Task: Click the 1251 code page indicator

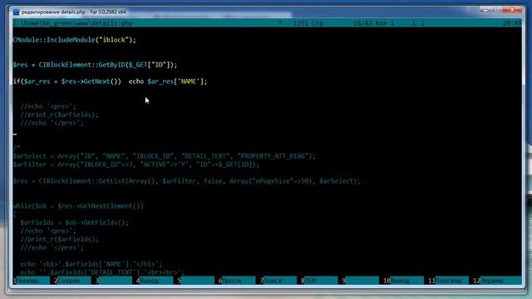Action: pos(301,23)
